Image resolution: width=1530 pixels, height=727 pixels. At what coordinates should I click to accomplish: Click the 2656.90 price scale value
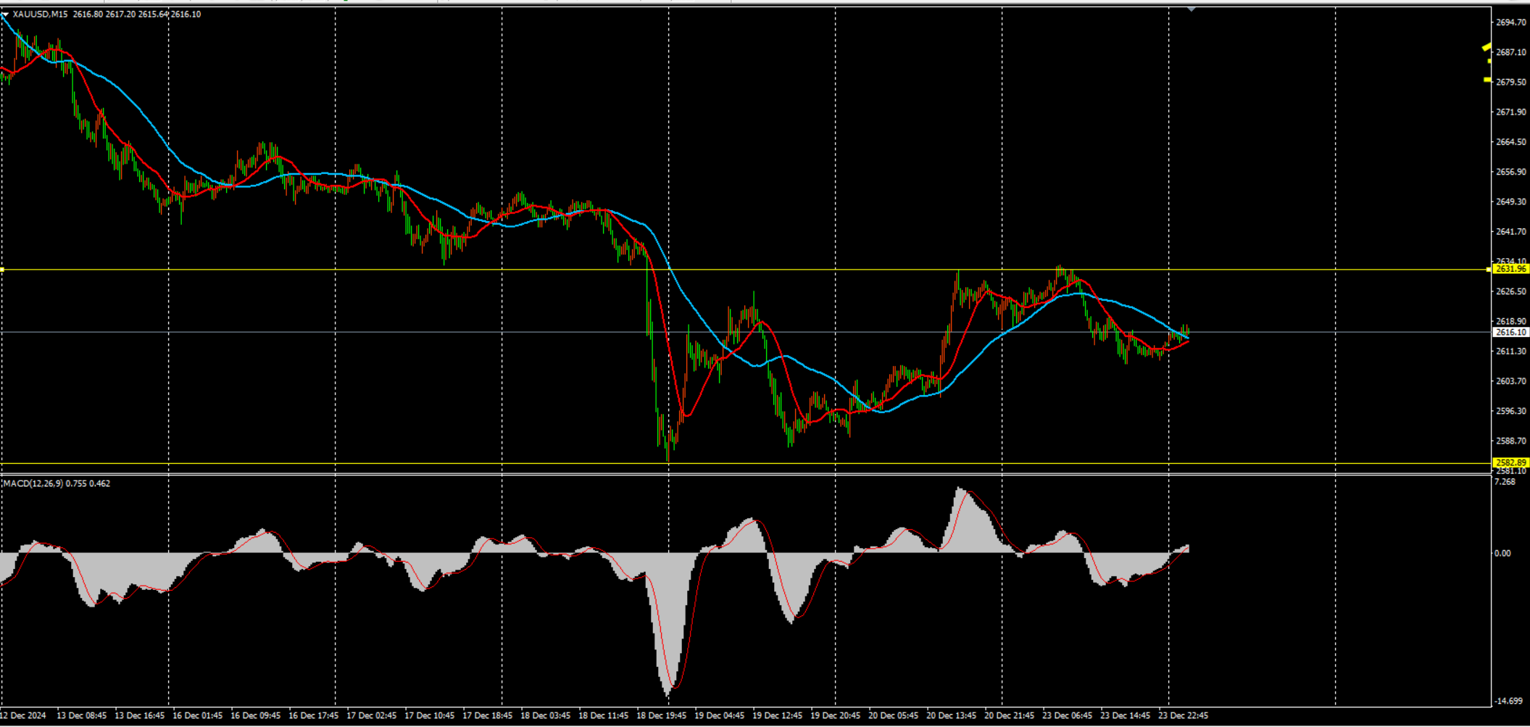click(1511, 172)
